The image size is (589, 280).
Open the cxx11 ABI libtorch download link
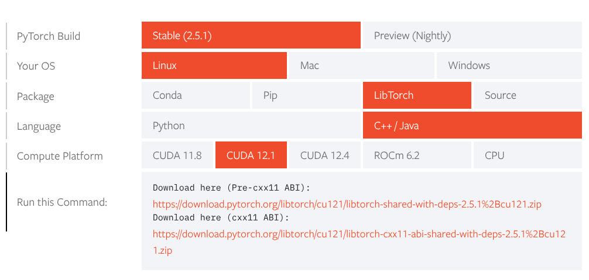pos(359,242)
